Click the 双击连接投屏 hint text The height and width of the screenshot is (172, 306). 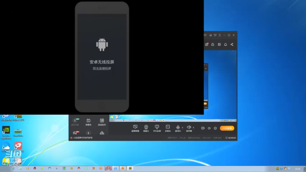coord(102,68)
